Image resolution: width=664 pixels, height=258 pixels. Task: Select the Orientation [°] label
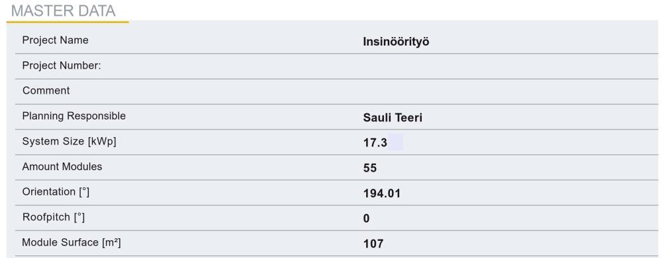point(56,192)
